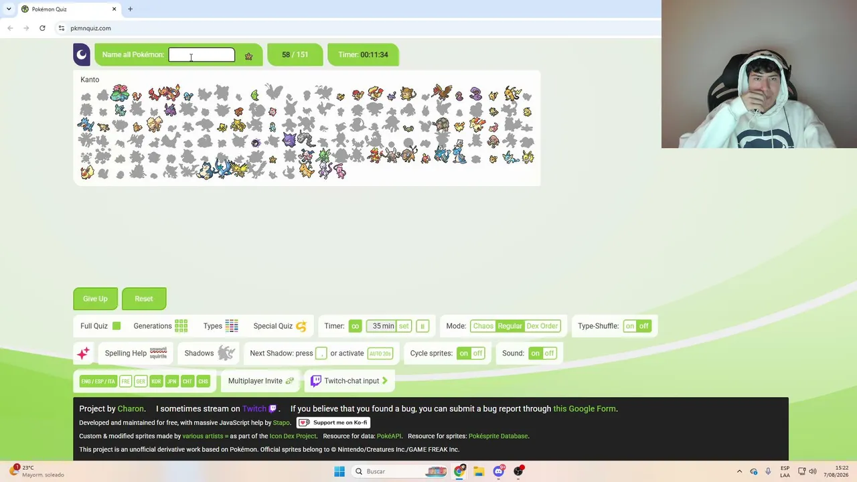Click the Venusaur sprite in the Kanto grid
Viewport: 857px width, 482px height.
tap(120, 93)
